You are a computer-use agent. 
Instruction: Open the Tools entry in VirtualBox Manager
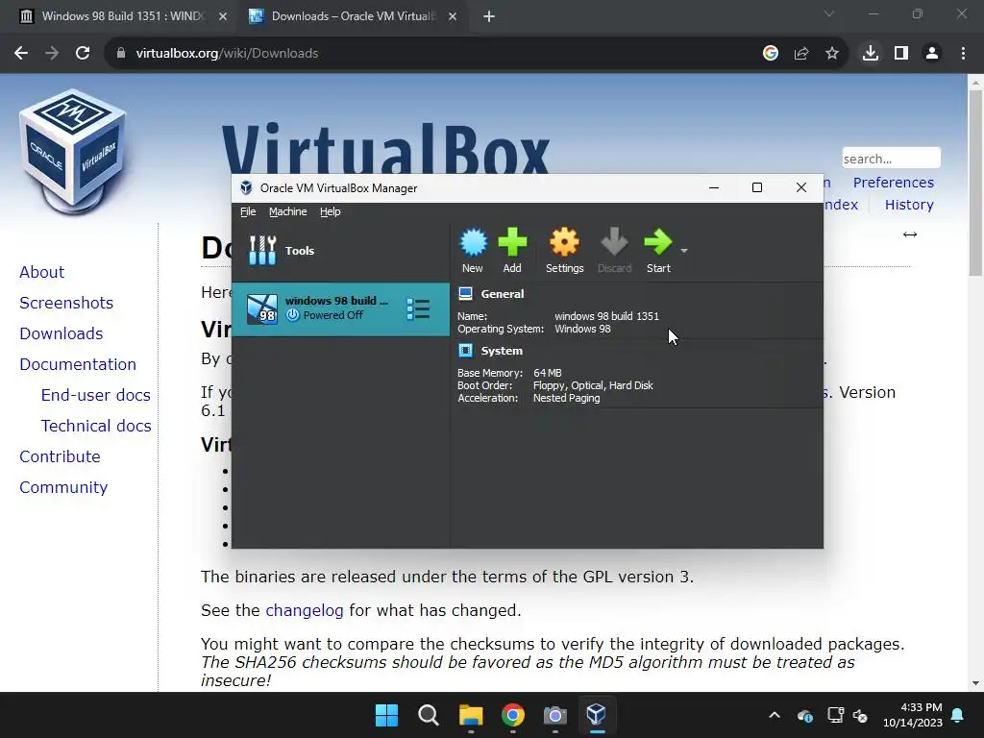pyautogui.click(x=340, y=251)
